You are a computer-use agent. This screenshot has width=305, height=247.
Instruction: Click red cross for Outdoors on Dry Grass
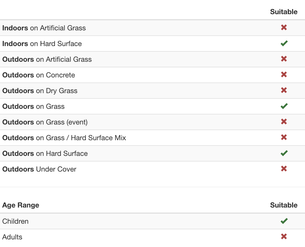coord(284,90)
